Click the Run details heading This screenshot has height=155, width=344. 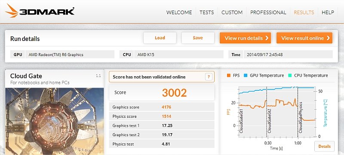pyautogui.click(x=25, y=39)
